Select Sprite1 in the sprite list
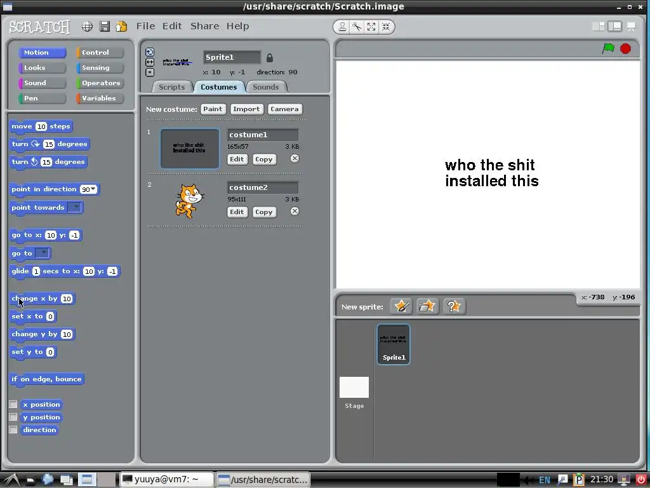 394,344
